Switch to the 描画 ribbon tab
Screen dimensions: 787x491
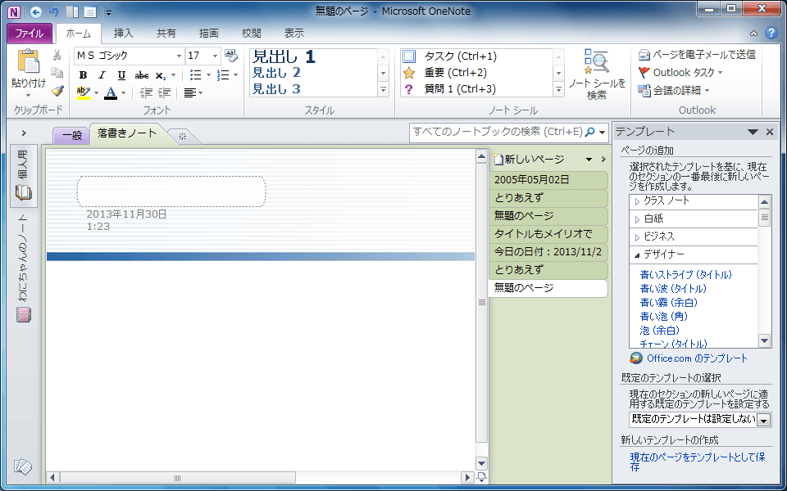coord(209,33)
